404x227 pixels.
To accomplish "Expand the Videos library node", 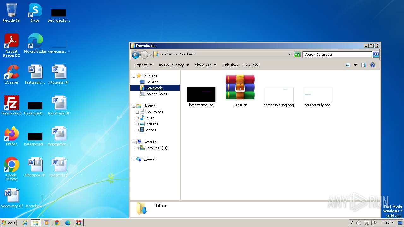I will click(x=137, y=130).
